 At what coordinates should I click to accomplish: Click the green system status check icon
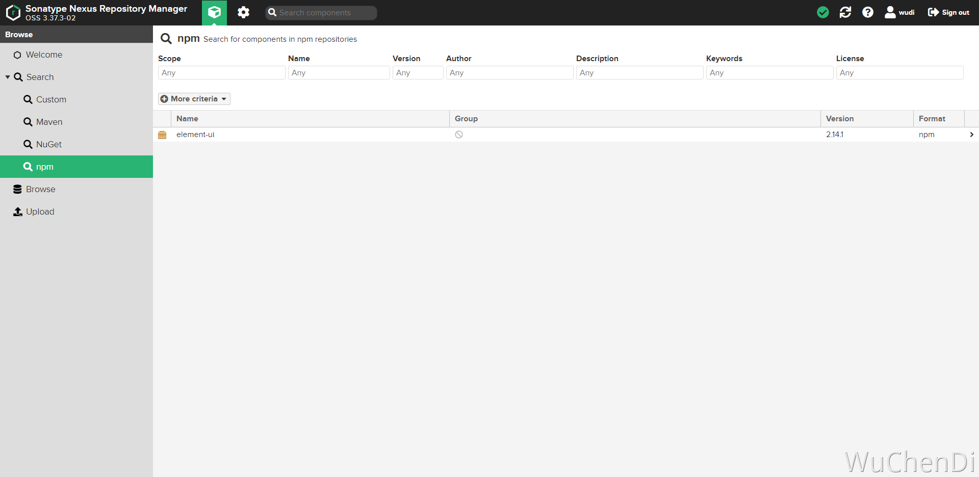[822, 12]
